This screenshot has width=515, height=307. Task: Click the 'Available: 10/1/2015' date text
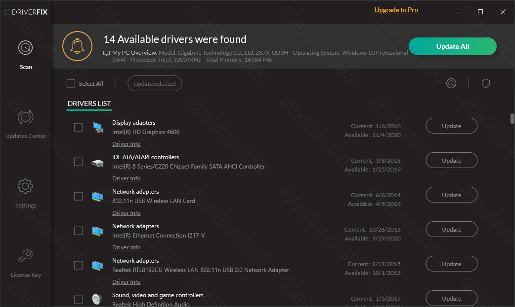tap(373, 273)
